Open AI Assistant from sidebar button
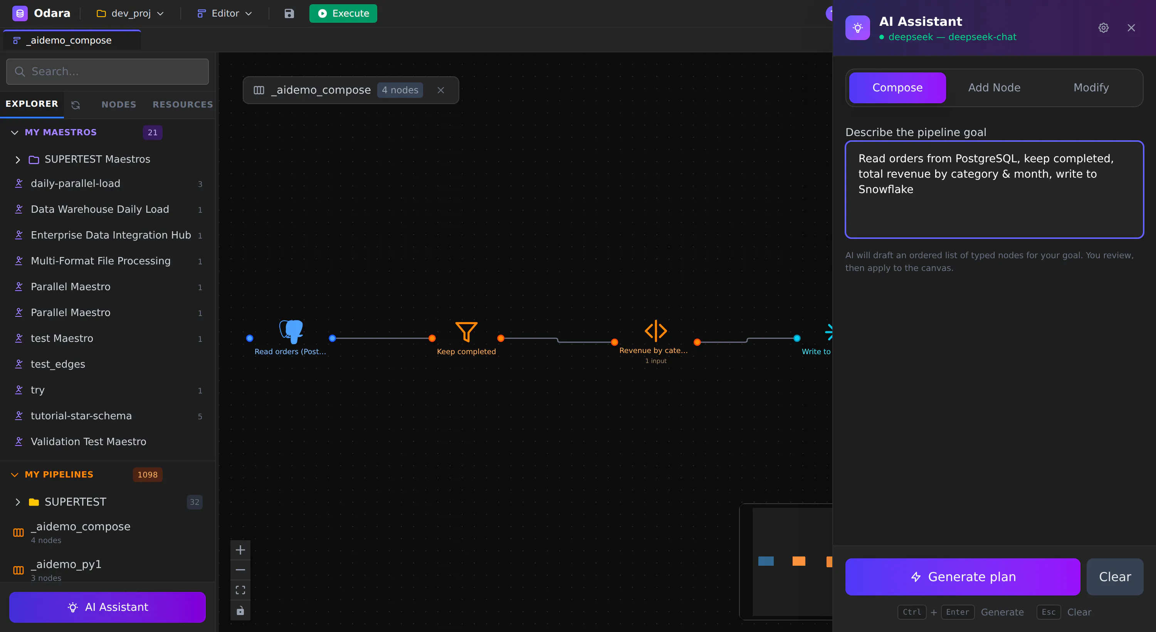This screenshot has width=1156, height=632. [x=108, y=607]
